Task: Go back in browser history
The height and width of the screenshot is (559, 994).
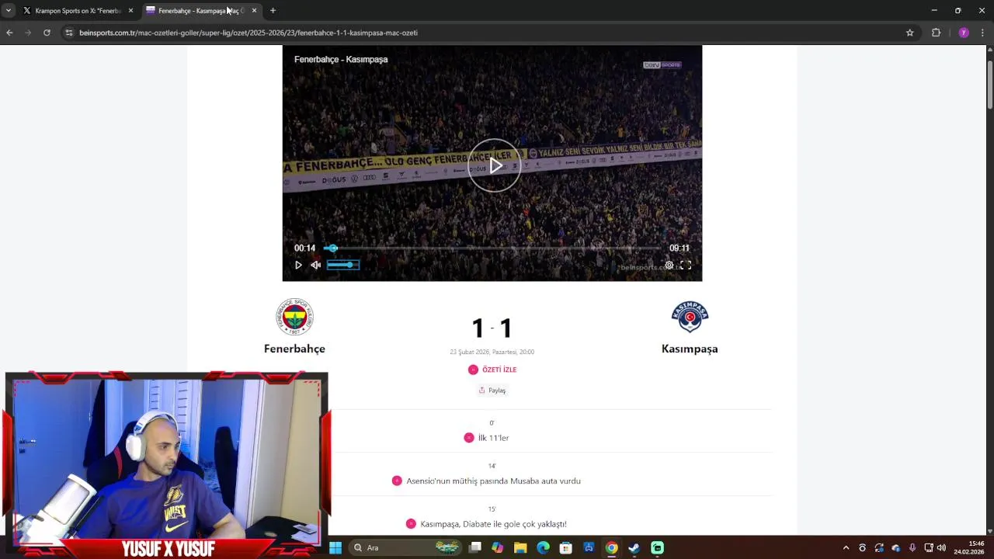Action: pyautogui.click(x=9, y=33)
